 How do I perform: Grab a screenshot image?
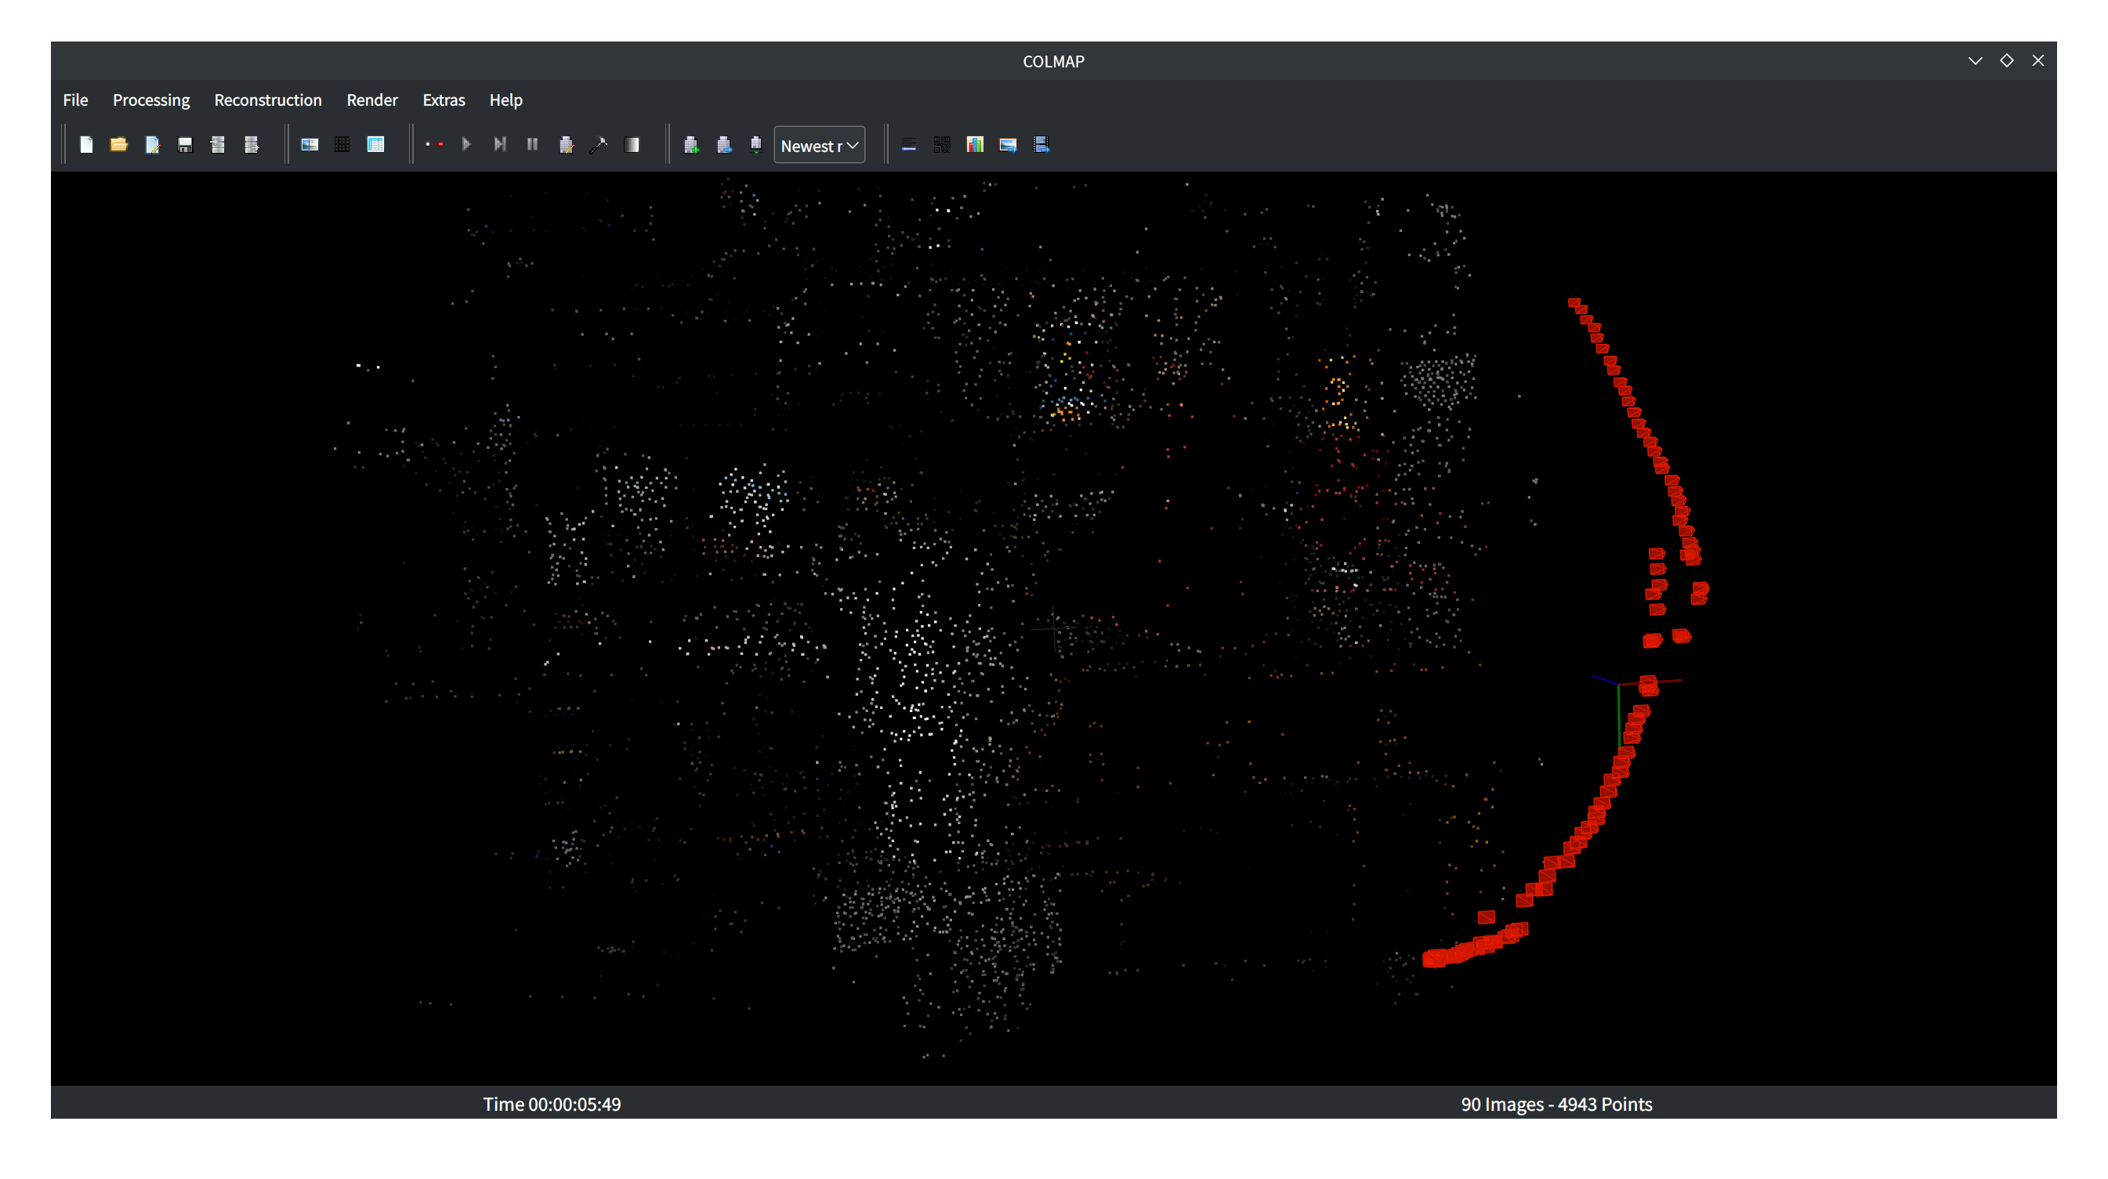(1009, 145)
